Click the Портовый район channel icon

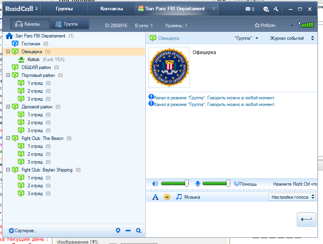(x=15, y=75)
